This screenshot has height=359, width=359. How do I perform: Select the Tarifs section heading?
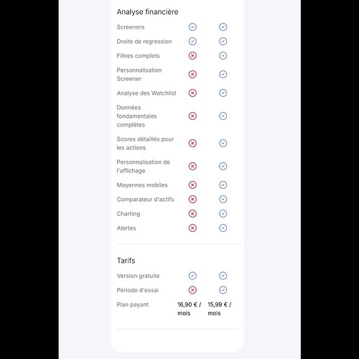pyautogui.click(x=126, y=261)
